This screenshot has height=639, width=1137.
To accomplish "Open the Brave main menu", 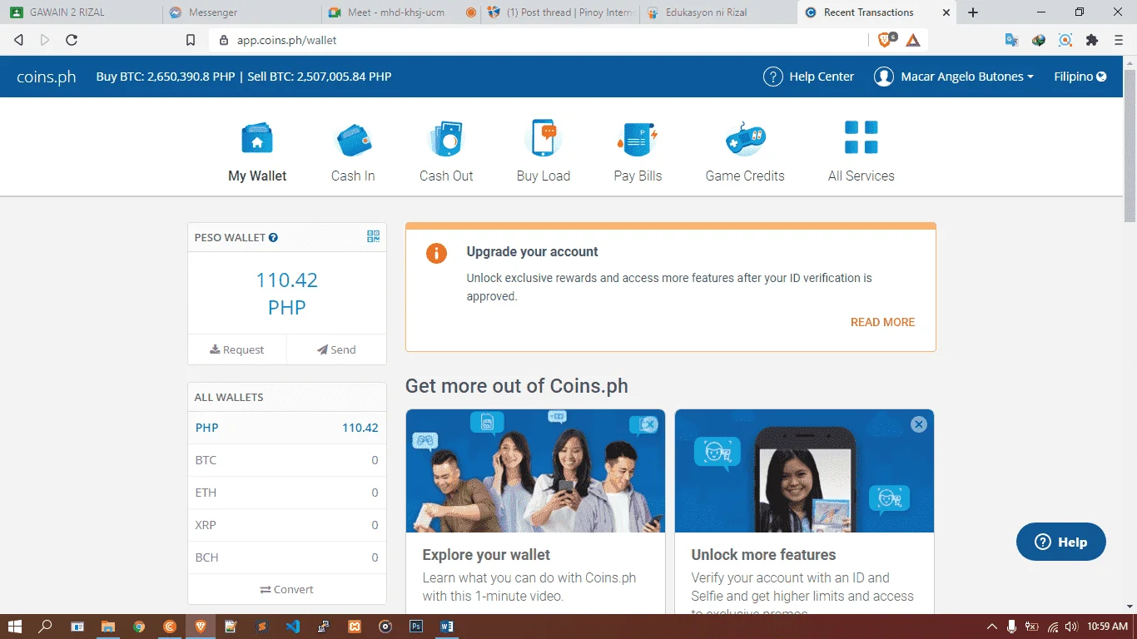I will [x=1119, y=40].
